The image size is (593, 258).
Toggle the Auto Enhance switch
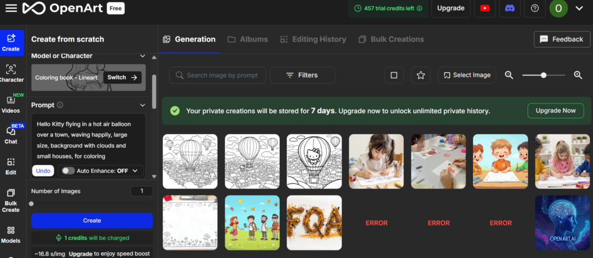pos(68,171)
